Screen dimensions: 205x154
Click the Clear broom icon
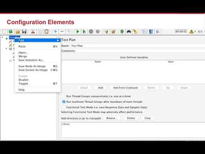click(x=106, y=32)
